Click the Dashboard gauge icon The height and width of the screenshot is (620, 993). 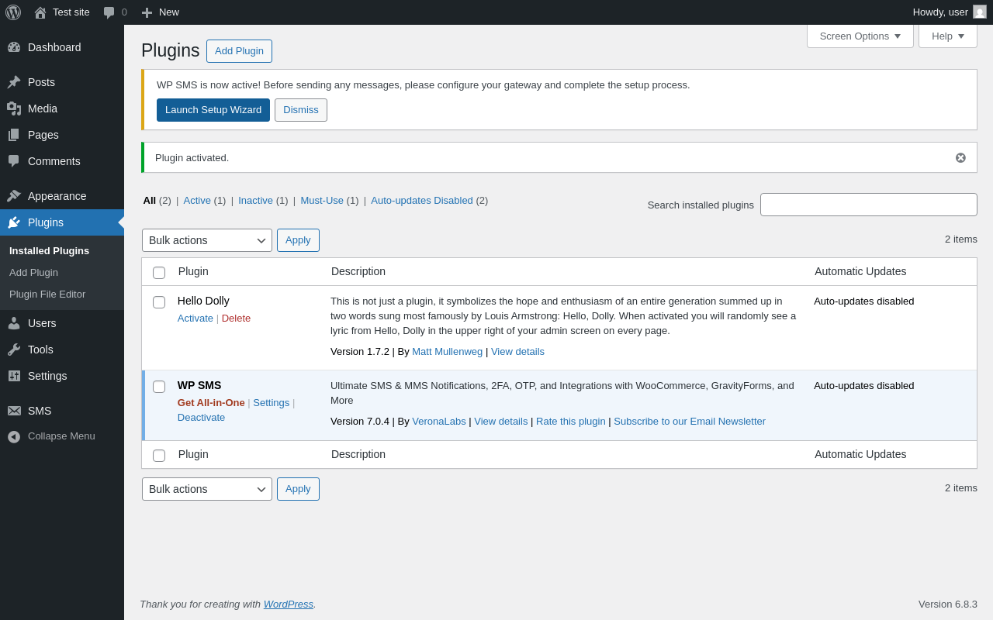pyautogui.click(x=14, y=47)
